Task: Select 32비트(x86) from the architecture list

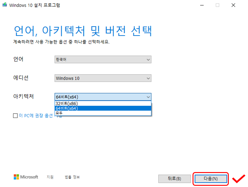Action: (103, 104)
